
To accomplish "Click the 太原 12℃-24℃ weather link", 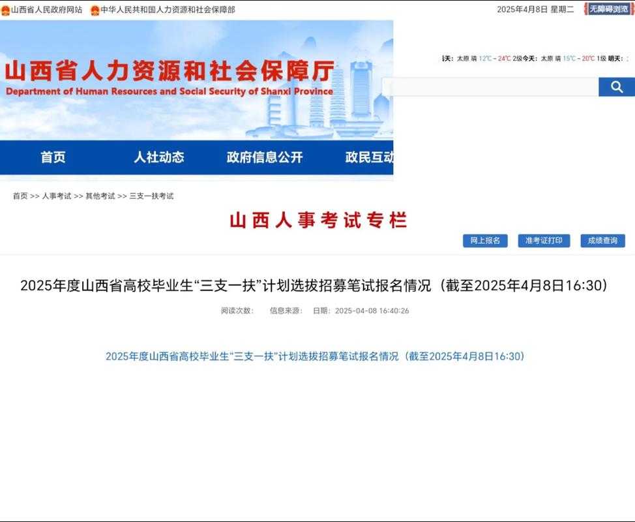I will 485,58.
